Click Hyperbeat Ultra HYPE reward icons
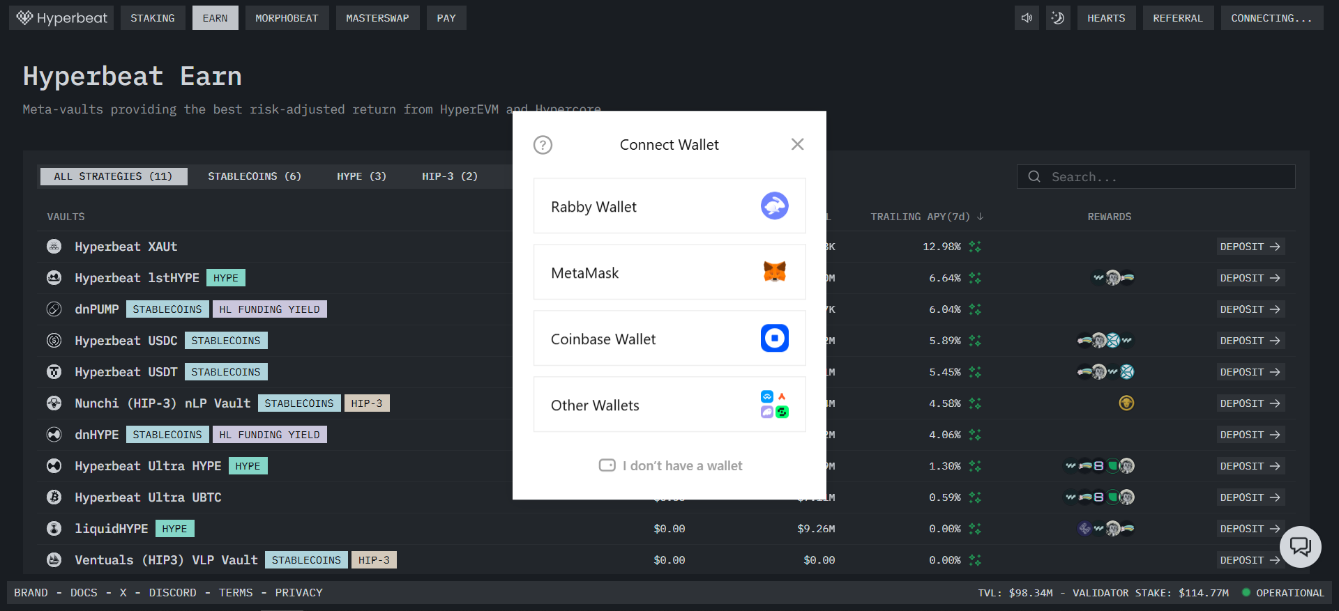 pos(1100,466)
